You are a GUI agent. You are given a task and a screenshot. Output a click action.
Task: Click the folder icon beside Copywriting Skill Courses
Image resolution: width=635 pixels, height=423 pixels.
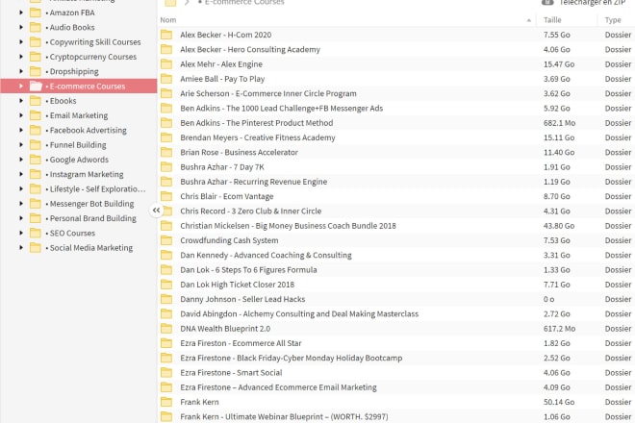pos(36,42)
